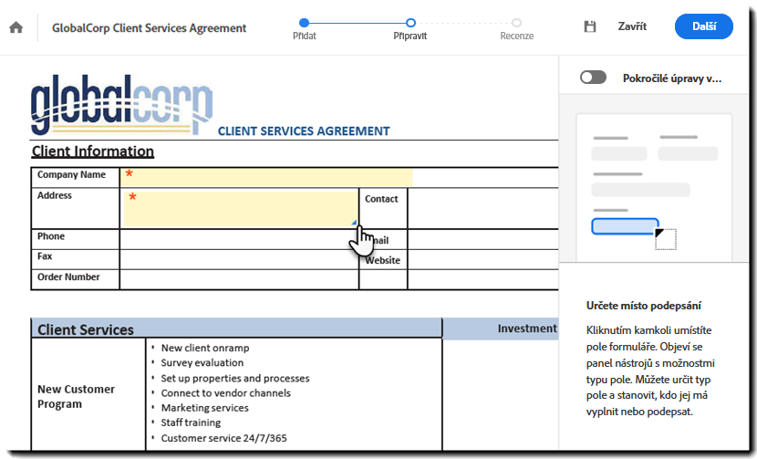Screen dimensions: 757x459
Task: Click the Contact label
Action: click(381, 199)
